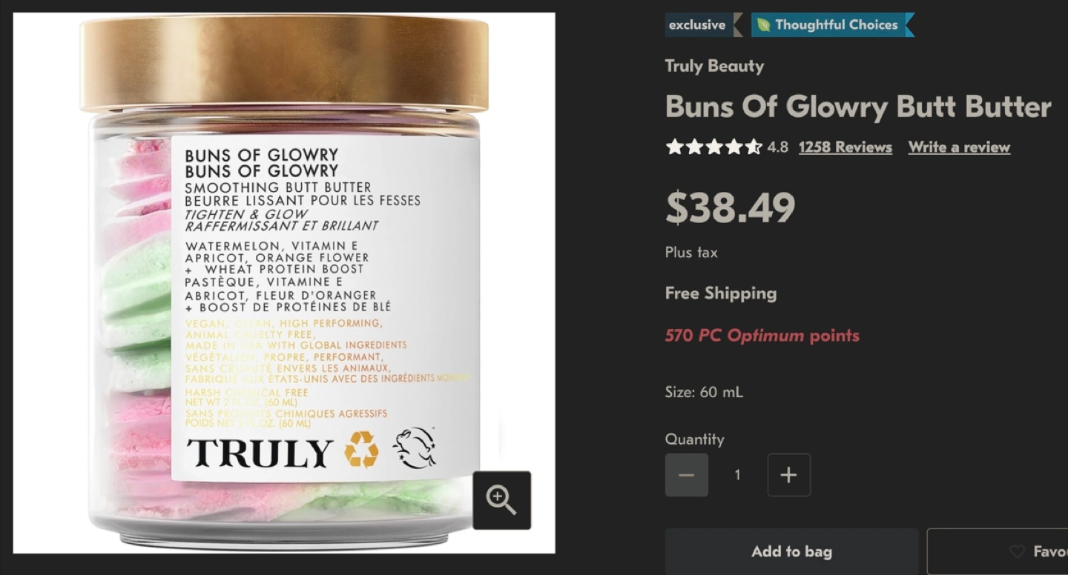Click the leaf icon in Thoughtful Choices badge
The width and height of the screenshot is (1068, 575).
763,25
